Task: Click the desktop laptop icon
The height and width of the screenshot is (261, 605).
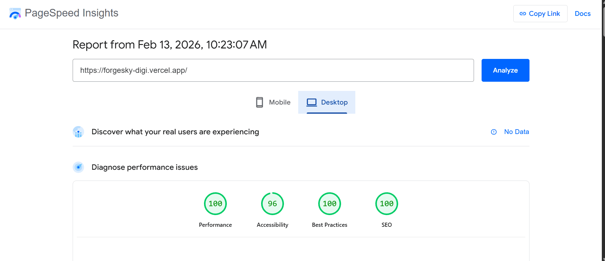Action: tap(312, 102)
